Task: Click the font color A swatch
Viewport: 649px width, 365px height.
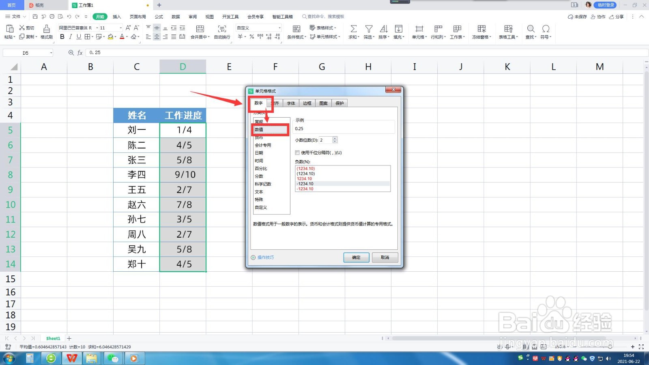Action: pyautogui.click(x=122, y=36)
